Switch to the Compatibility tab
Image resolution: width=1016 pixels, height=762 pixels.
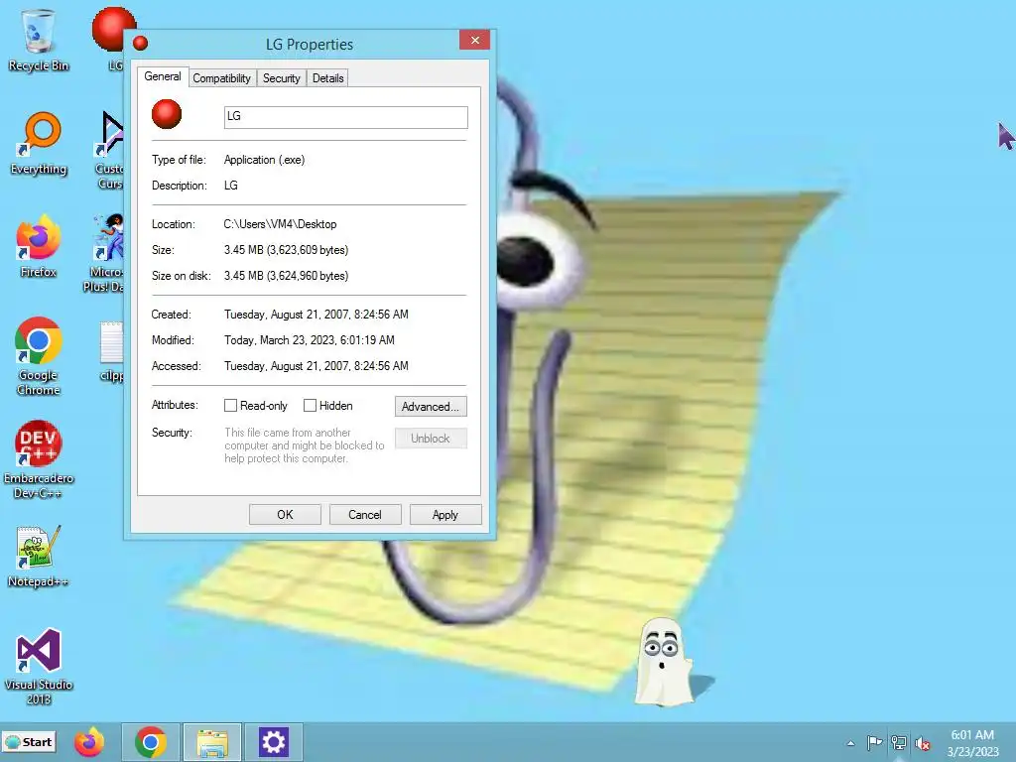(x=221, y=78)
